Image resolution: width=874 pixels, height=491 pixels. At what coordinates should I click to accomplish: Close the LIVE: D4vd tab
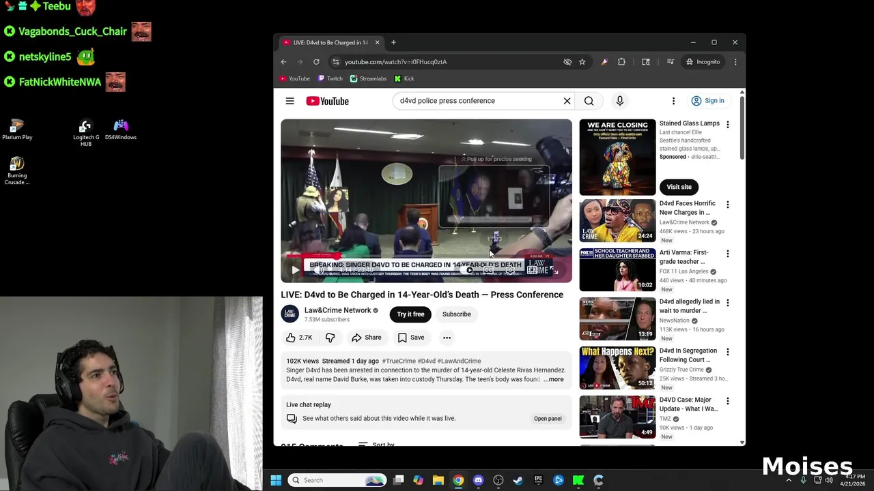pyautogui.click(x=377, y=42)
